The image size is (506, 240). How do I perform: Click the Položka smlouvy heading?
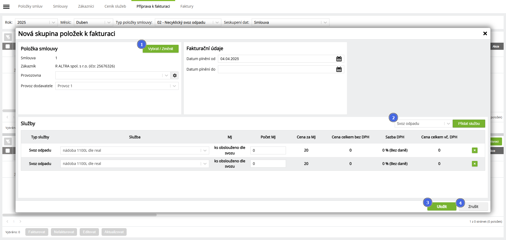pos(39,49)
